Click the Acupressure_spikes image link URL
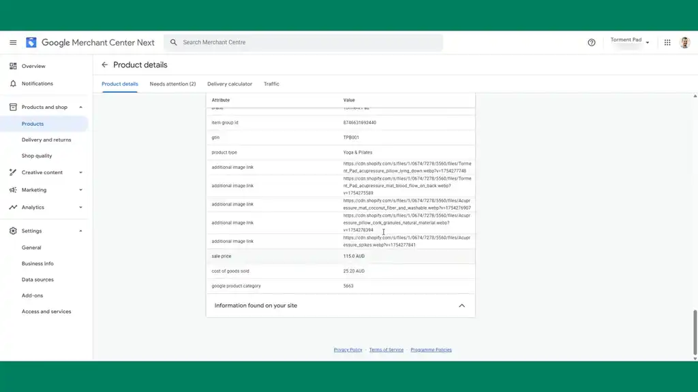Screen dimensions: 698x392 point(407,242)
